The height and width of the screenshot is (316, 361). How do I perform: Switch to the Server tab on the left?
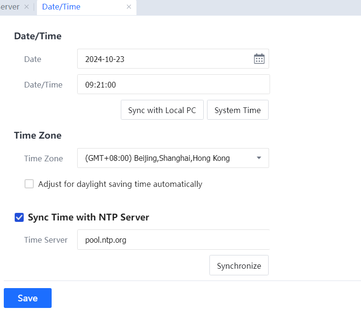pos(9,7)
